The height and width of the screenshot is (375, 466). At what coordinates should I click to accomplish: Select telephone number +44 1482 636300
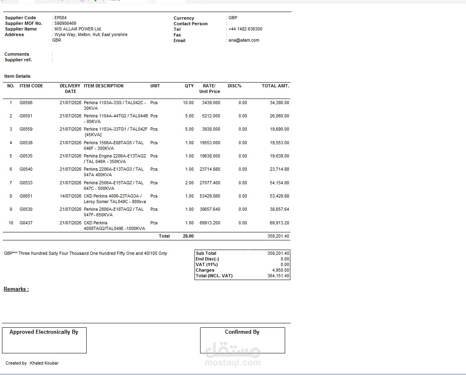coord(245,29)
